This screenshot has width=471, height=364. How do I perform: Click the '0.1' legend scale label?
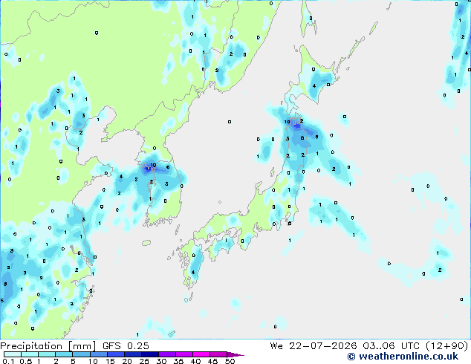click(x=8, y=361)
